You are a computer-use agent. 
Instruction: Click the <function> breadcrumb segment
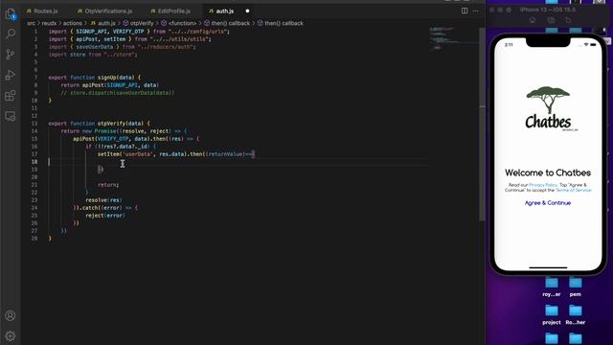coord(179,23)
